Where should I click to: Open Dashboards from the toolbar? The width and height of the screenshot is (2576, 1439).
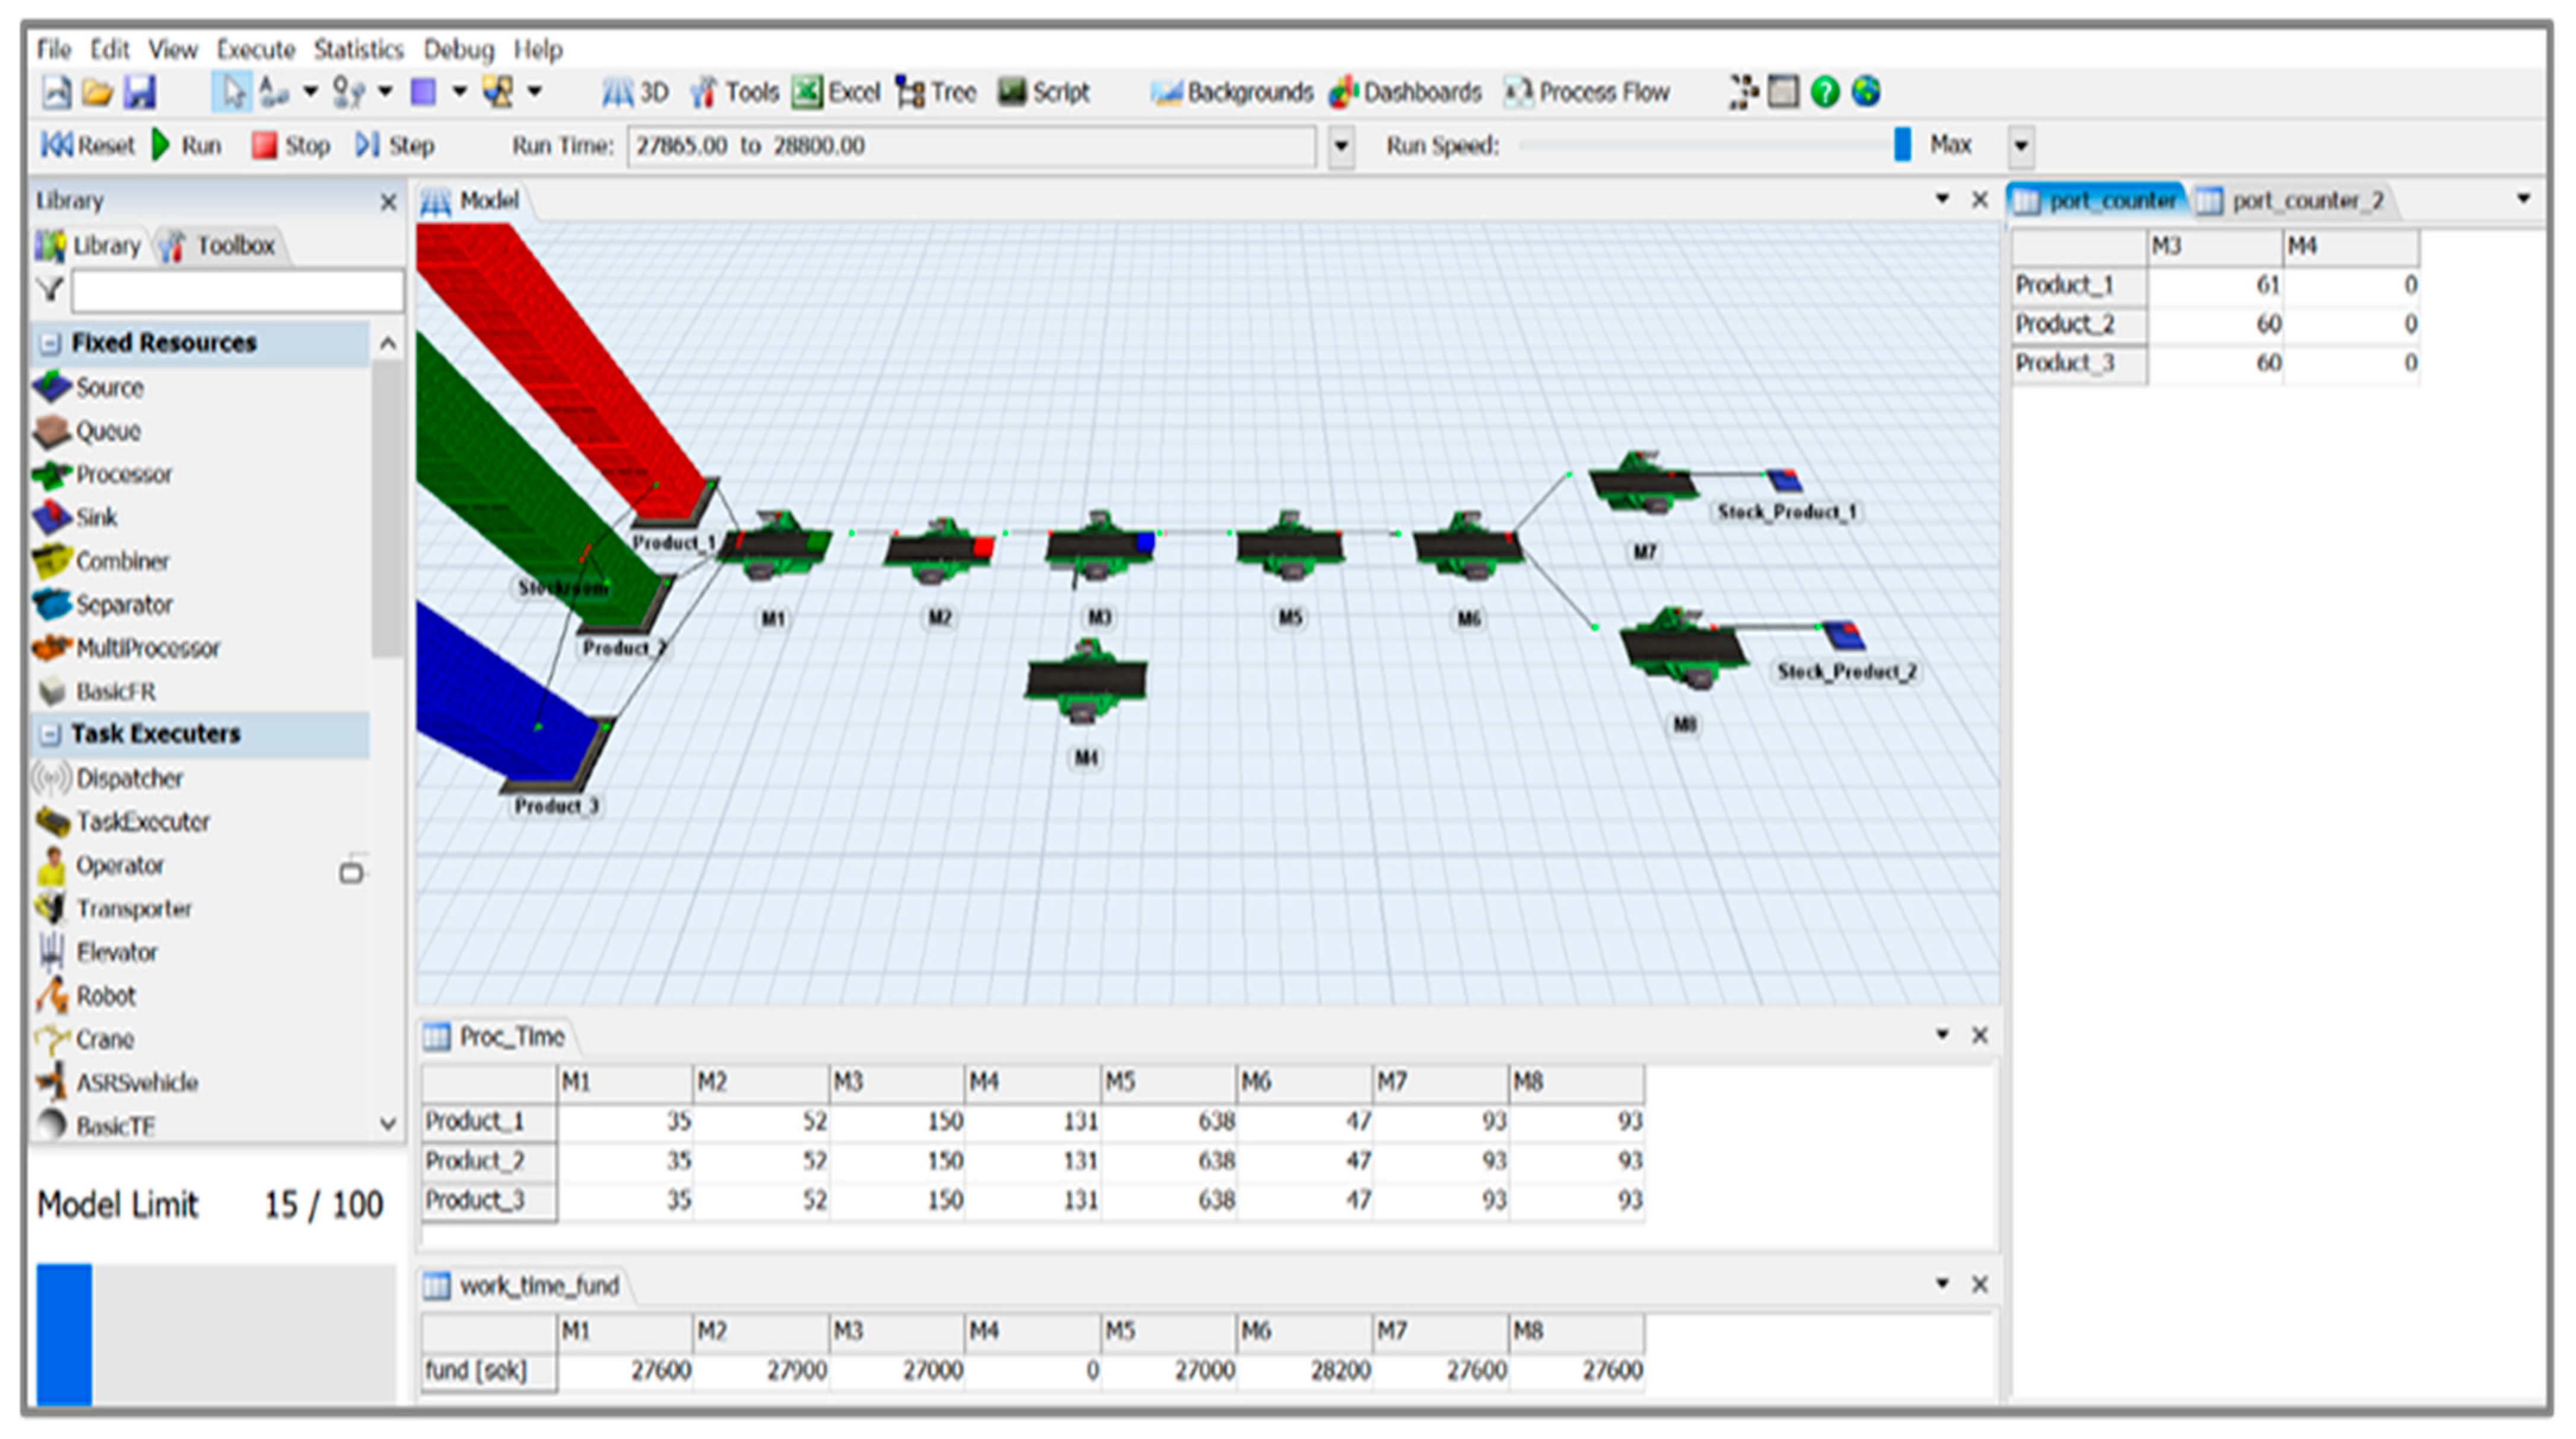tap(1405, 92)
